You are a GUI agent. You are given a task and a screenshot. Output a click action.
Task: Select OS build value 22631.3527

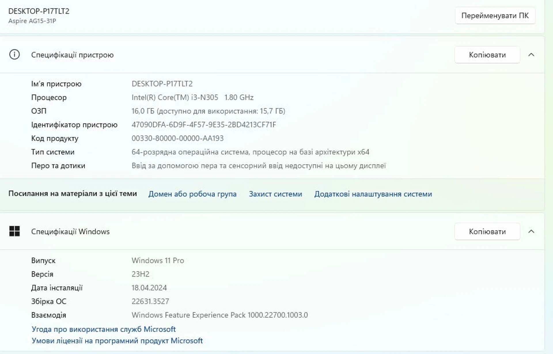pyautogui.click(x=150, y=301)
